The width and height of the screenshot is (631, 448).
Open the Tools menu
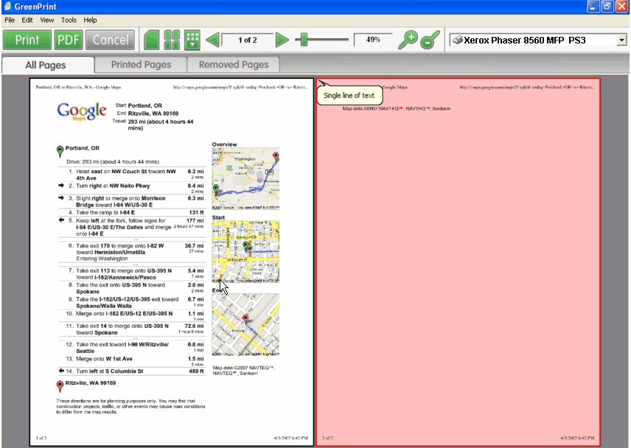(x=69, y=20)
